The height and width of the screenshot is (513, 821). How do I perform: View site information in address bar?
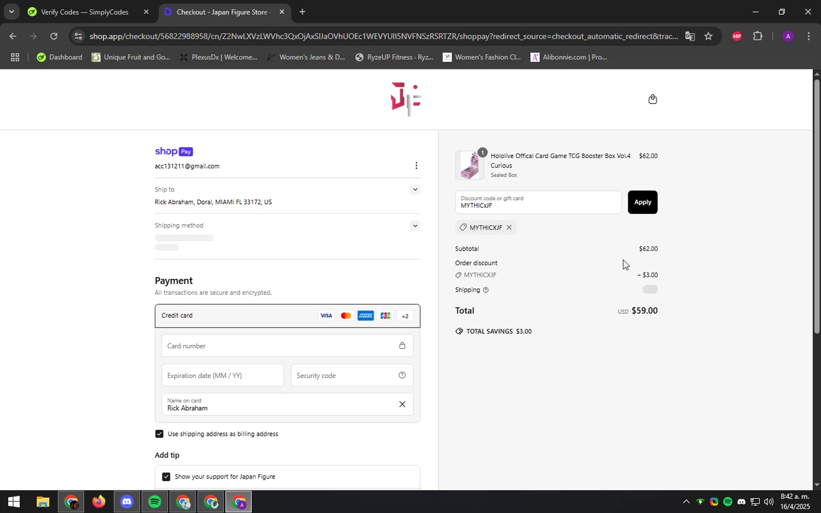pos(78,37)
